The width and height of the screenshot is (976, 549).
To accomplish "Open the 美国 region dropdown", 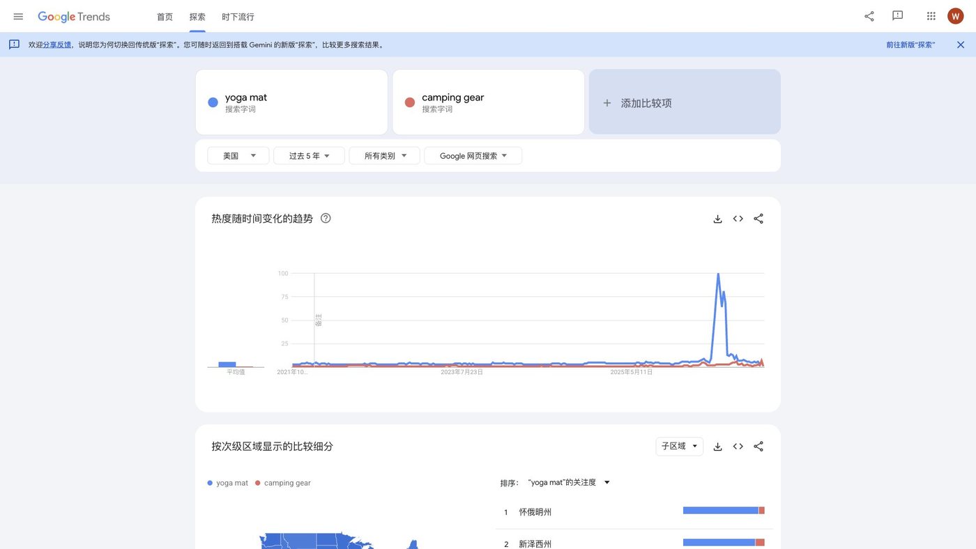I will pos(238,155).
